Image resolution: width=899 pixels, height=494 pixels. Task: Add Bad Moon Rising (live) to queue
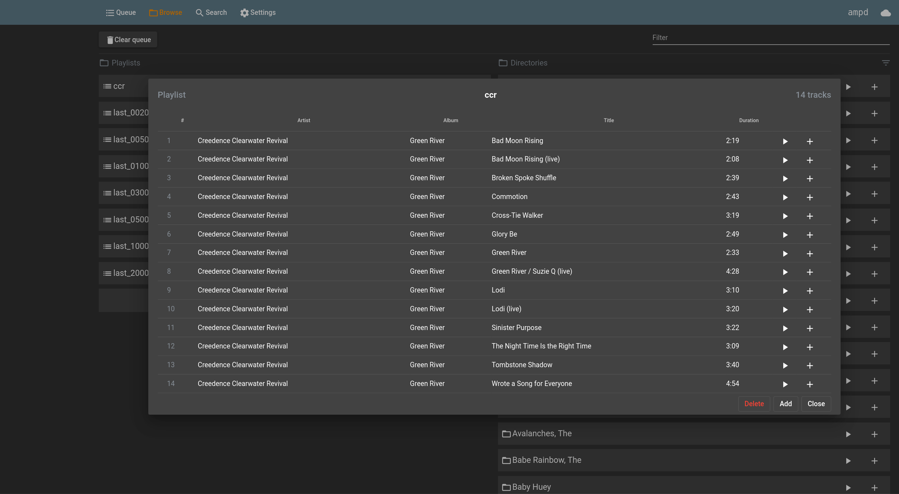pyautogui.click(x=810, y=160)
